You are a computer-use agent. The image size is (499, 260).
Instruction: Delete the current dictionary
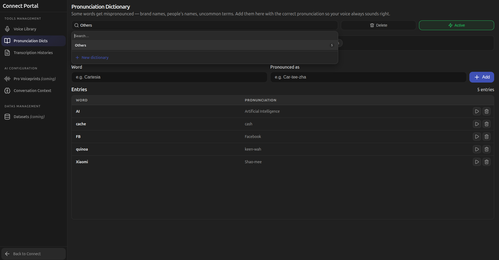[378, 25]
